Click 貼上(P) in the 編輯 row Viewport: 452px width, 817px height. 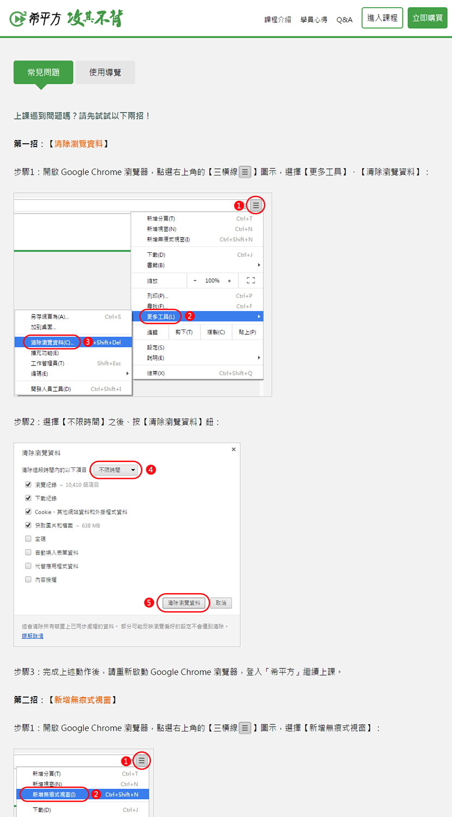click(247, 332)
